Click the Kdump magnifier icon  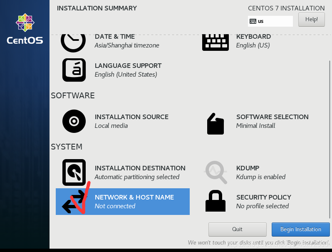(x=216, y=172)
